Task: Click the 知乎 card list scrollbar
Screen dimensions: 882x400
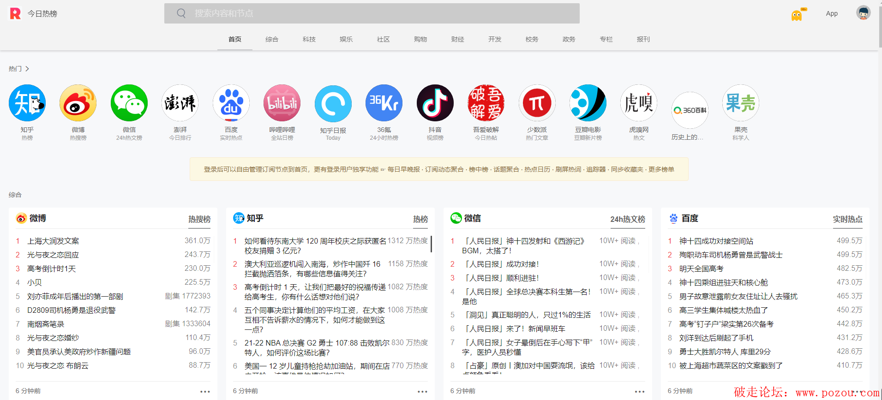Action: click(431, 244)
